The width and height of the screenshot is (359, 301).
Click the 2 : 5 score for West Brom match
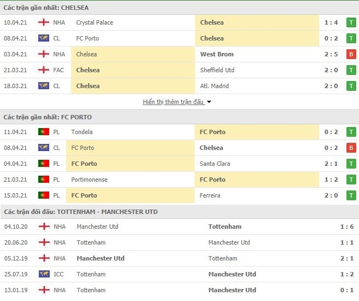coord(331,54)
